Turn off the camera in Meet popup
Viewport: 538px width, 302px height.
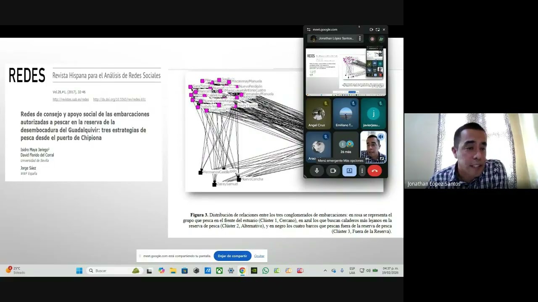[x=333, y=171]
